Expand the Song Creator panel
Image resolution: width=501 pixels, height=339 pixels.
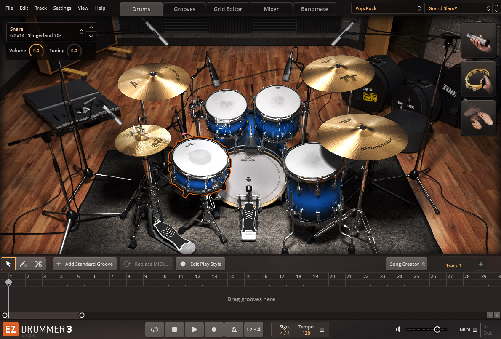coord(406,264)
